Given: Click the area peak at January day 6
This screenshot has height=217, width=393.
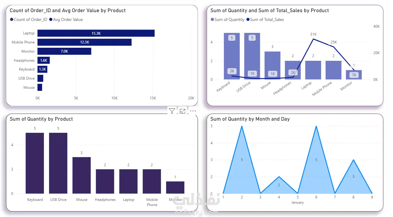Looking at the screenshot, I should pos(316,126).
